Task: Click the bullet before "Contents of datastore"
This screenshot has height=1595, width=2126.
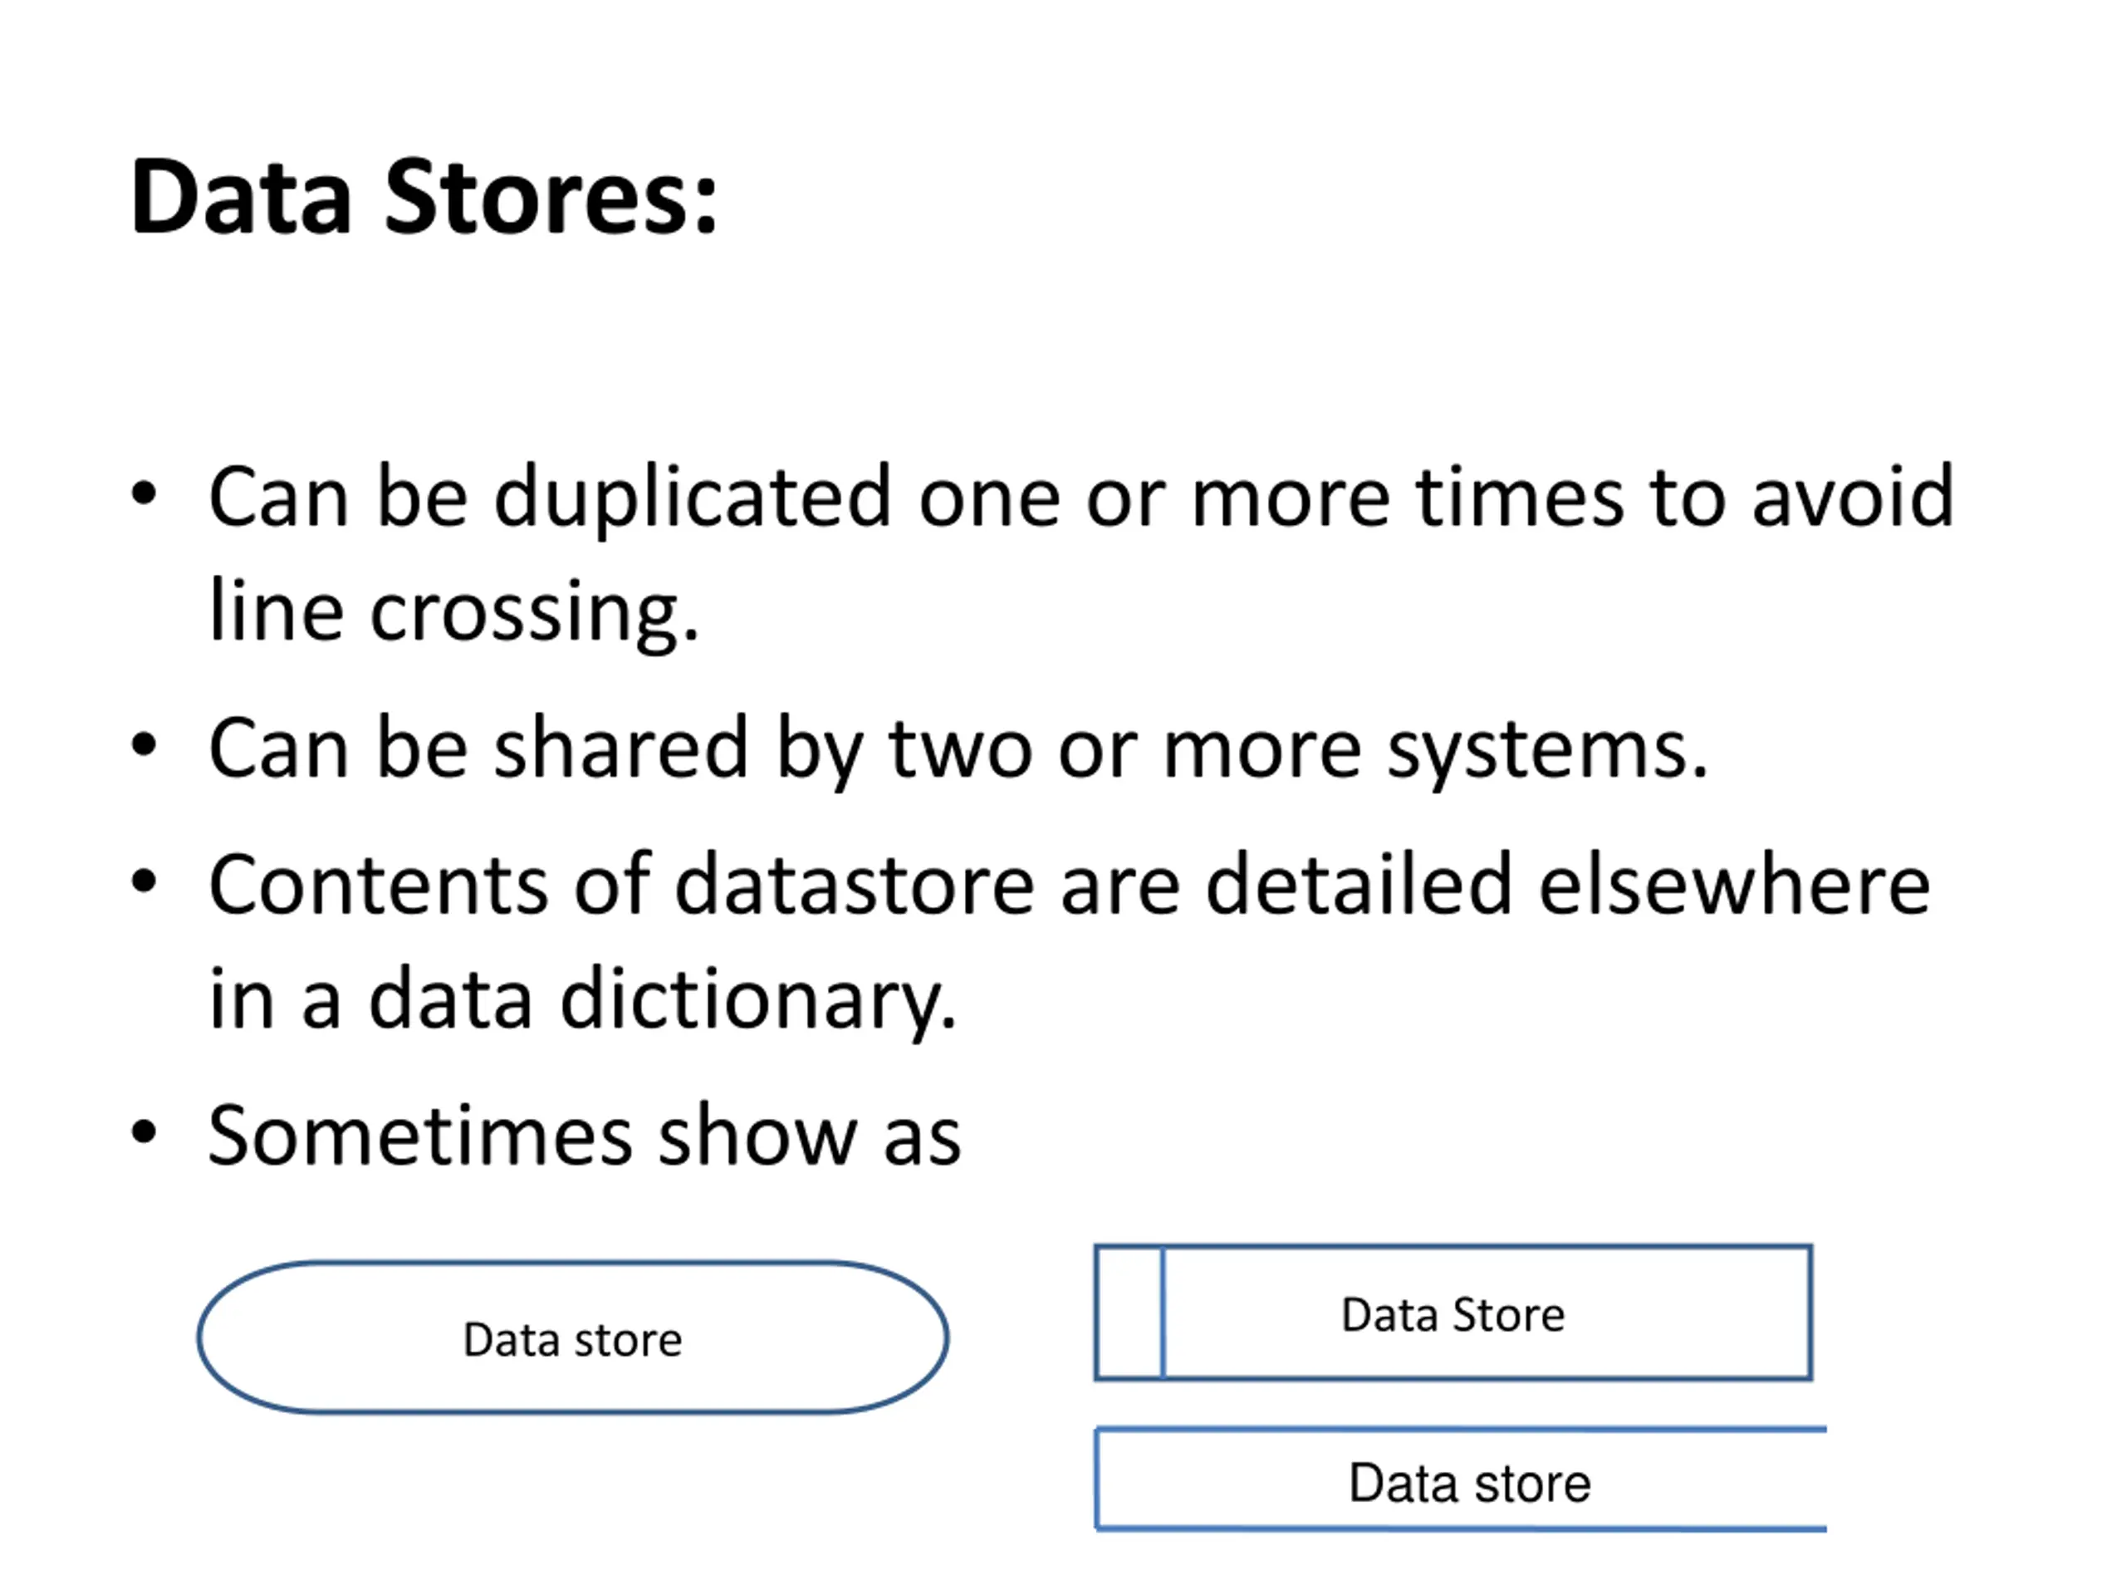Action: tap(143, 881)
